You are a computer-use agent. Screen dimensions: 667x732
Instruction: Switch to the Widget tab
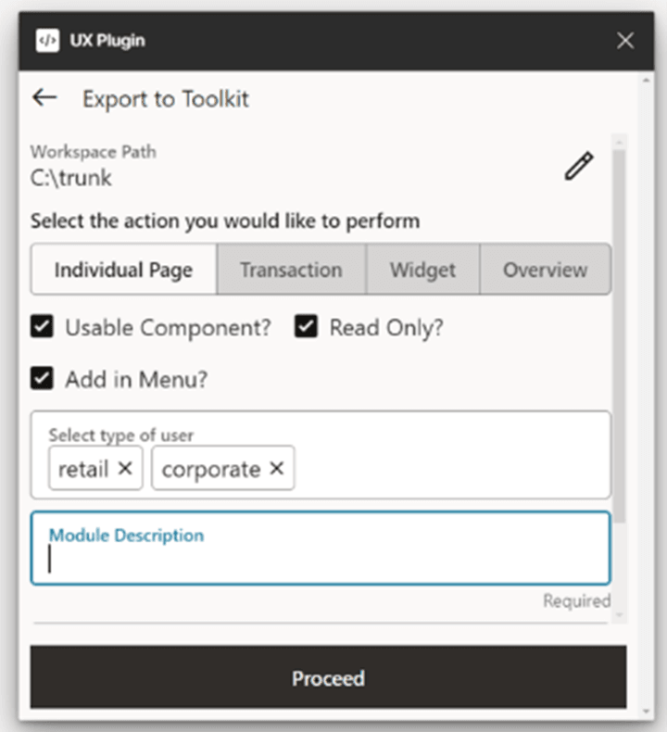click(x=422, y=271)
